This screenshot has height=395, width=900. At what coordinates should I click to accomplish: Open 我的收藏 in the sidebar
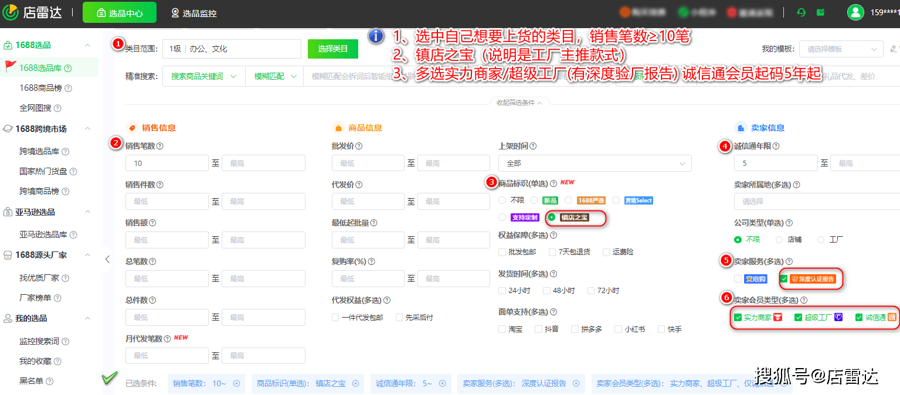(35, 361)
